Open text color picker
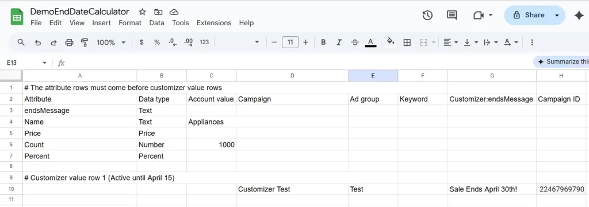Viewport: 589px width, 207px height. click(x=371, y=42)
